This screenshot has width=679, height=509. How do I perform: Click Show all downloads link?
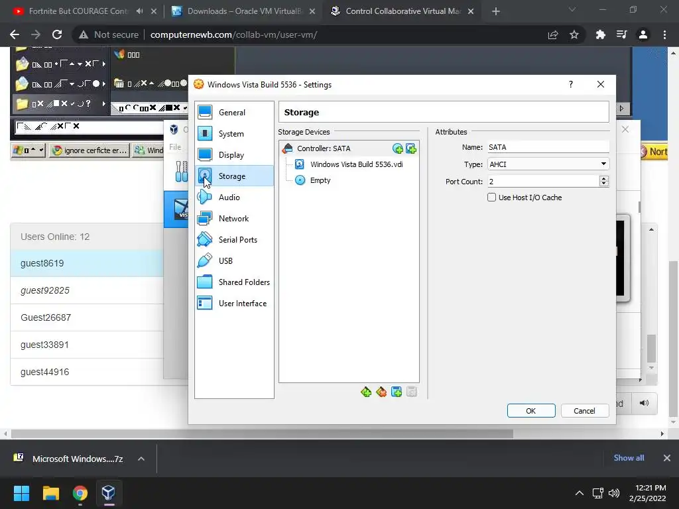coord(629,458)
